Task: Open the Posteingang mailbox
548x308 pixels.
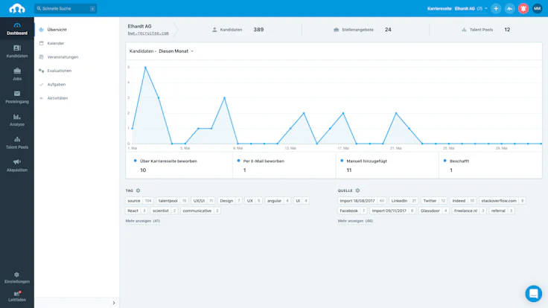Action: pyautogui.click(x=17, y=97)
